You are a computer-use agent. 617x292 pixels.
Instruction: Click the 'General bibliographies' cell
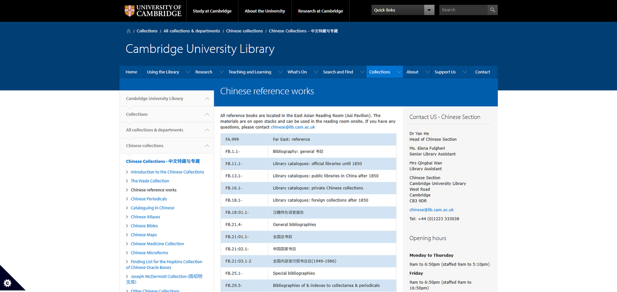click(x=332, y=225)
